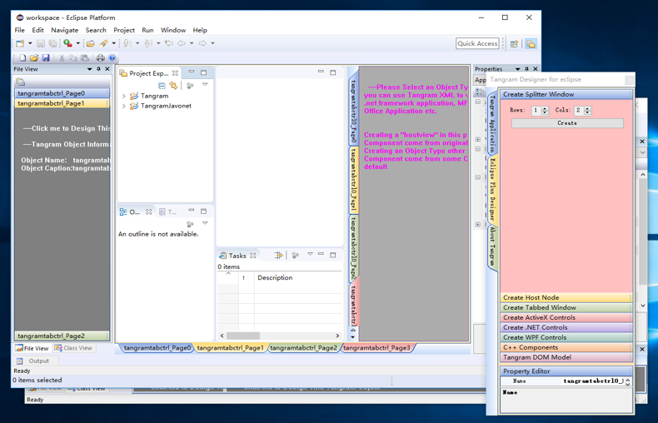Image resolution: width=658 pixels, height=423 pixels.
Task: Click the Last Edit Location icon
Action: click(x=169, y=43)
